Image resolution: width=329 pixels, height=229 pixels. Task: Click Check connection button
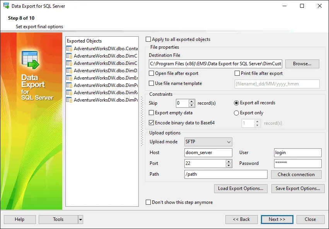pyautogui.click(x=296, y=175)
